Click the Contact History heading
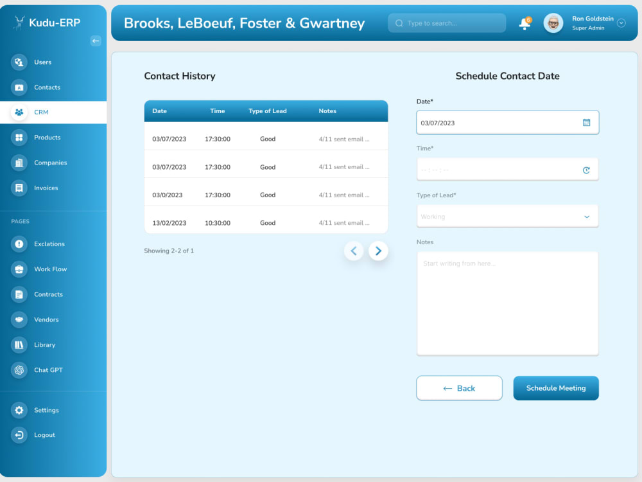 point(179,76)
